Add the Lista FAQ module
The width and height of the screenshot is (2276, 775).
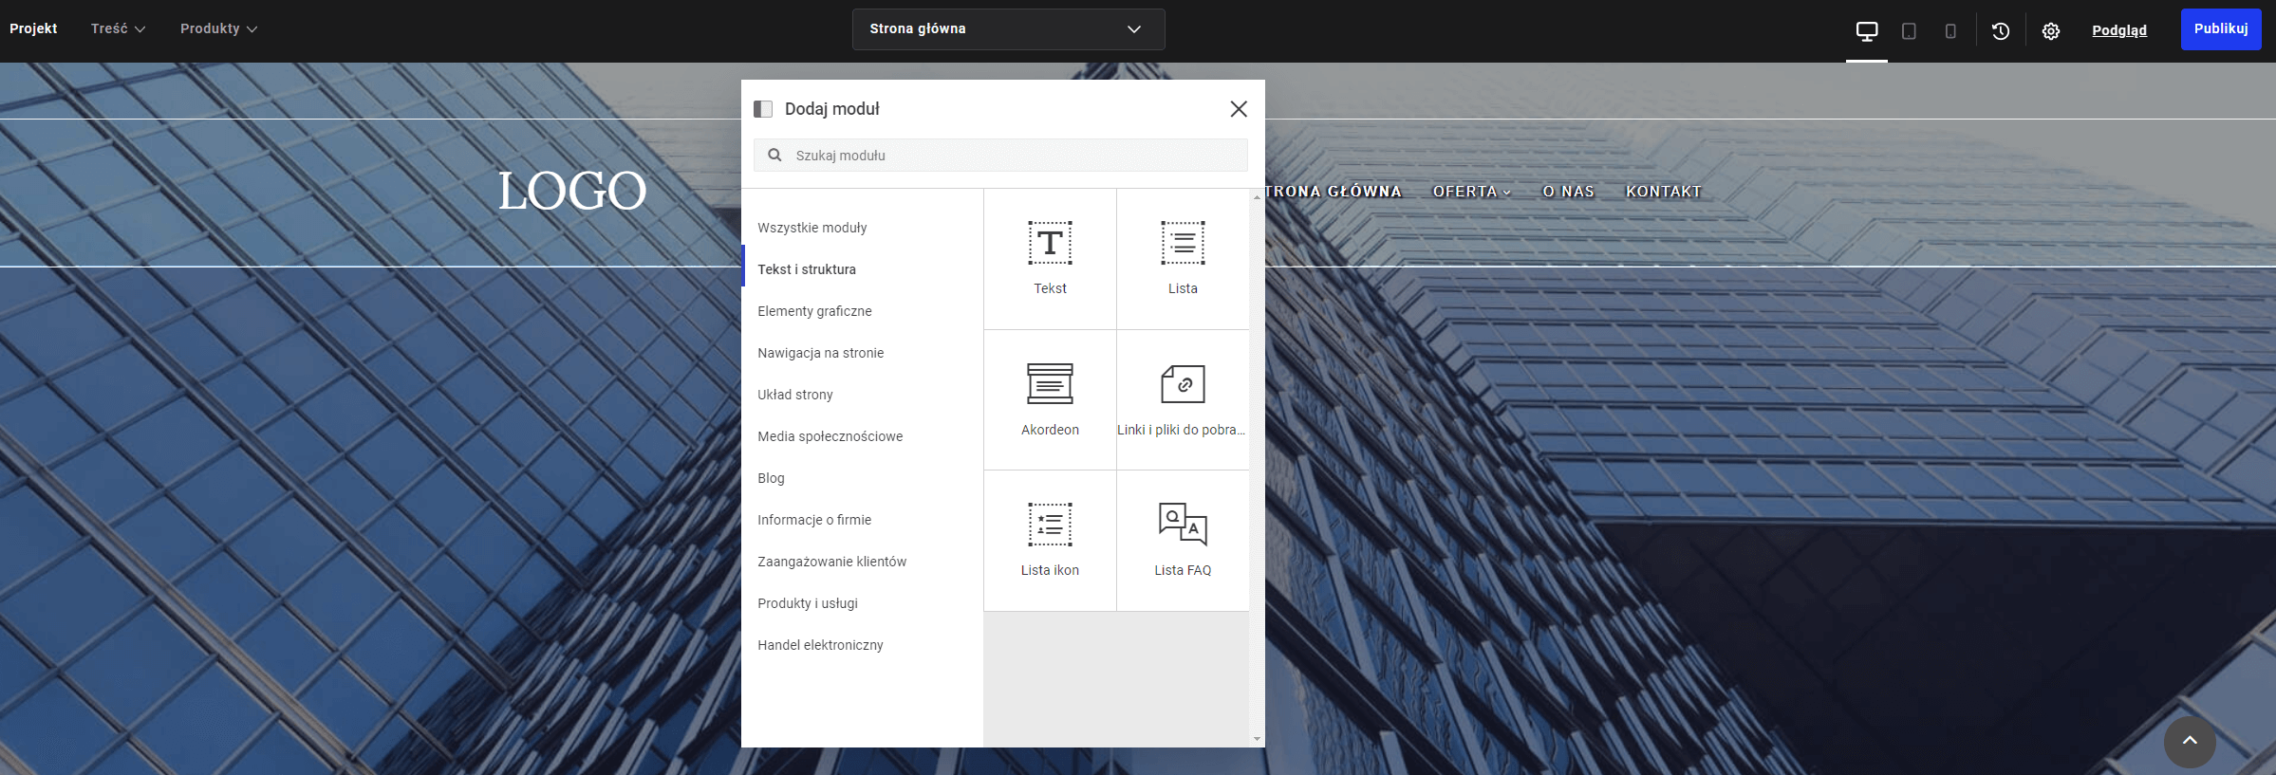coord(1183,541)
